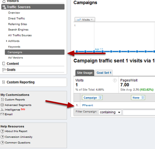Click the Email envelope icon
The height and width of the screenshot is (149, 155).
click(x=2, y=114)
